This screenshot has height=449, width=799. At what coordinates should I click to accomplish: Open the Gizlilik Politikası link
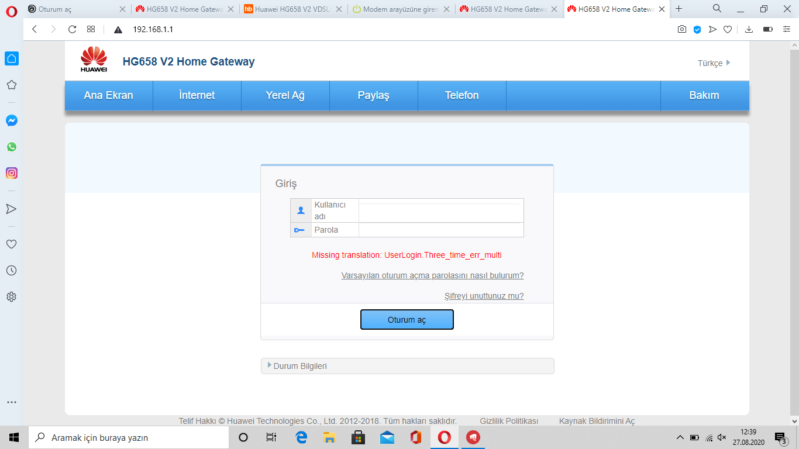(x=509, y=421)
